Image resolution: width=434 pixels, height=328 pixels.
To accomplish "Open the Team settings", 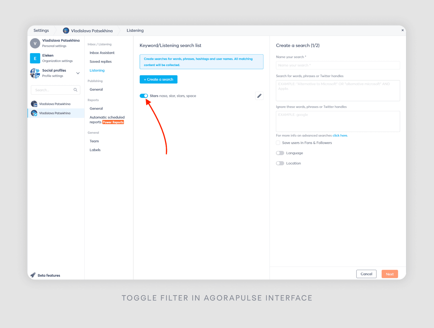I will coord(94,141).
